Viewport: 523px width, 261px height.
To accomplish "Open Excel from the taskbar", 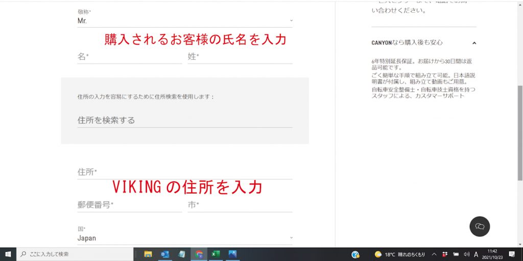I will coord(216,254).
